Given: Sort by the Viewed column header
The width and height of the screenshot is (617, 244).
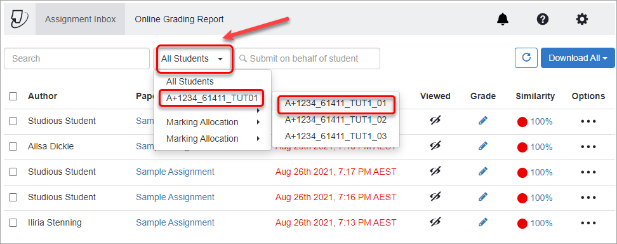Looking at the screenshot, I should (435, 96).
